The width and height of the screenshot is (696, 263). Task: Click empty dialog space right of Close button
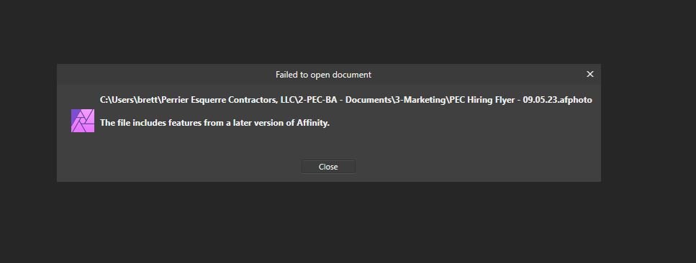(477, 167)
